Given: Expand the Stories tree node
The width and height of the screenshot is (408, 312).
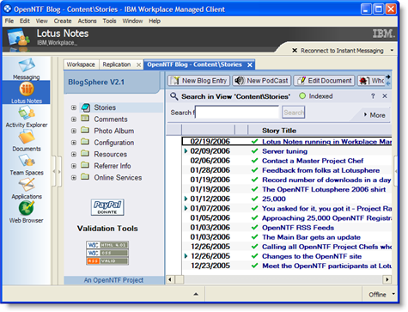Looking at the screenshot, I should coord(74,107).
